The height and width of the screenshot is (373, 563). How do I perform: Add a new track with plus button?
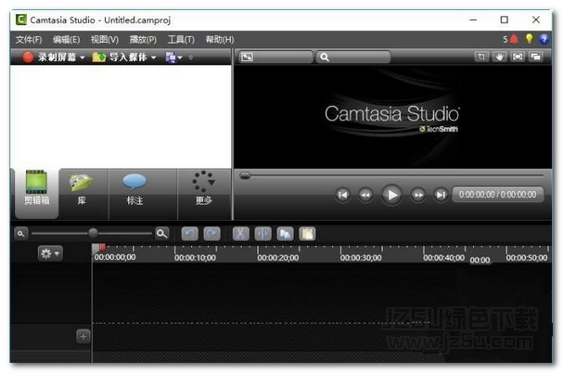pyautogui.click(x=83, y=337)
